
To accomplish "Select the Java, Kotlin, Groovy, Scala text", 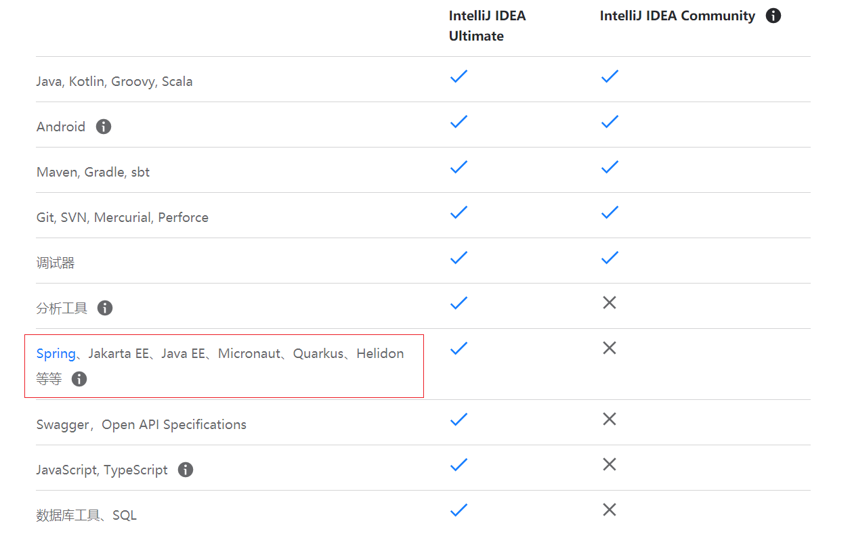I will (x=114, y=82).
